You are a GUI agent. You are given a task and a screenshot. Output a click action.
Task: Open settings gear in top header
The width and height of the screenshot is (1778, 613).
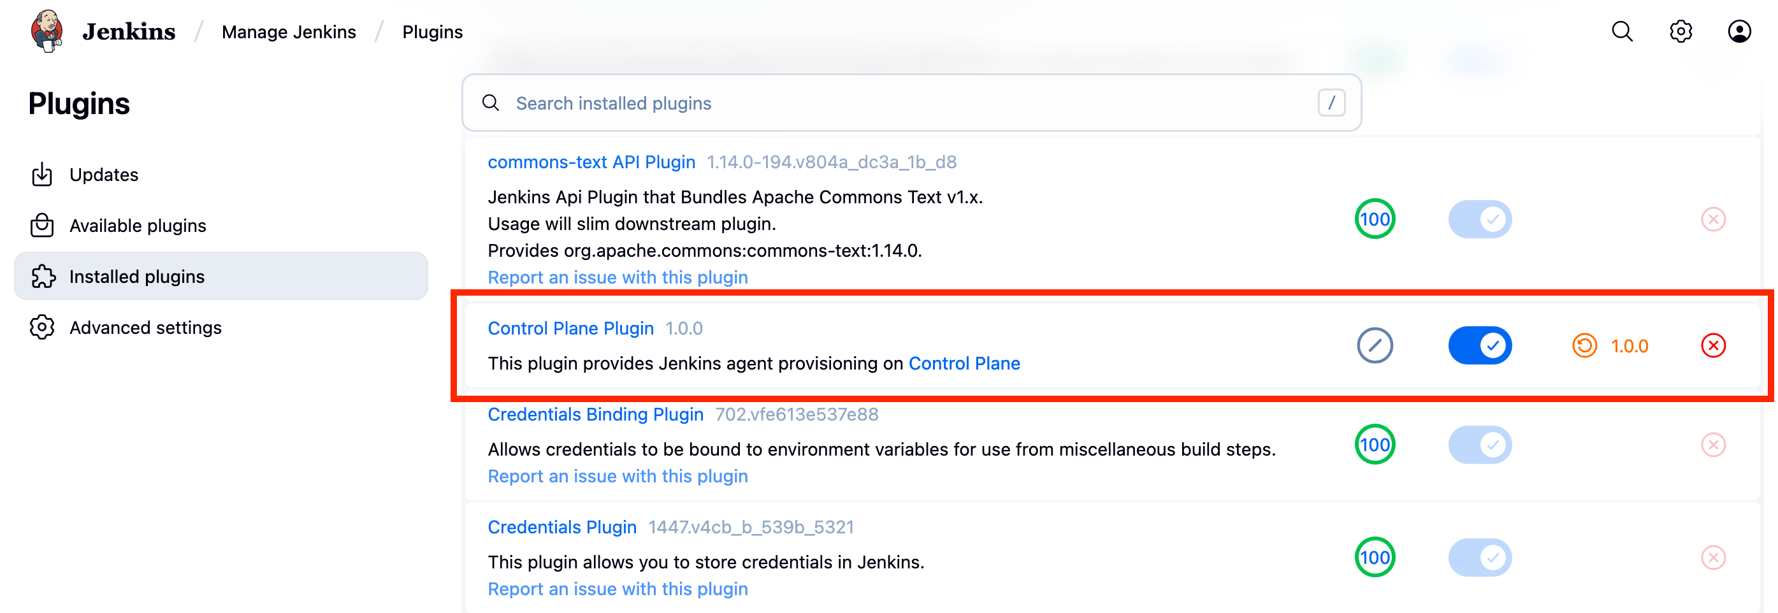(1680, 32)
